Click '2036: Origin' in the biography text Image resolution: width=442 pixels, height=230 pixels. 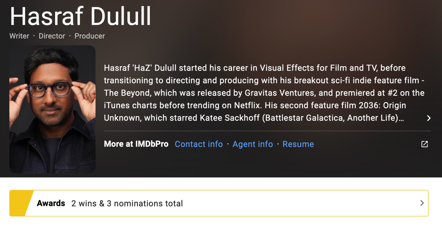(x=382, y=105)
